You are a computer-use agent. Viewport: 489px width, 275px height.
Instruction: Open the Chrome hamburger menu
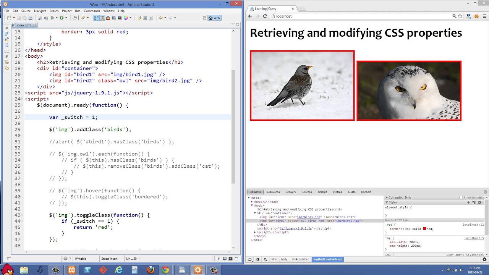pos(484,16)
